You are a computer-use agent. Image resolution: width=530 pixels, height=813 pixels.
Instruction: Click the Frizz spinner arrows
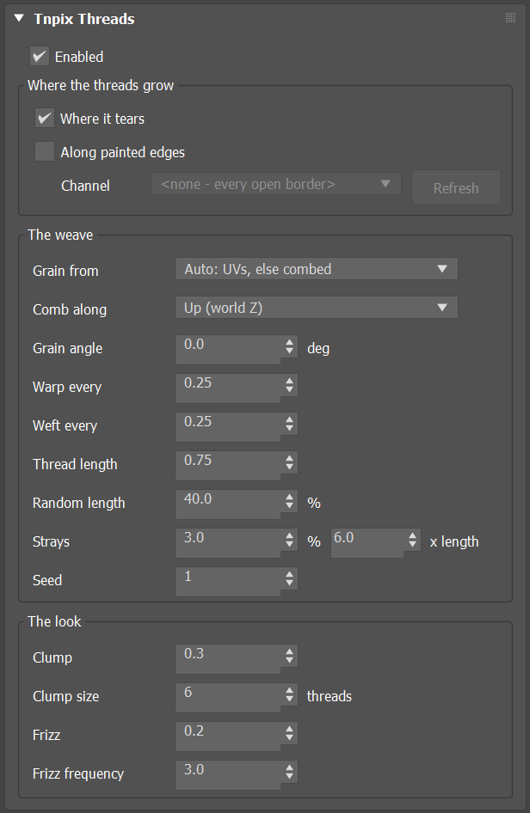tap(290, 733)
